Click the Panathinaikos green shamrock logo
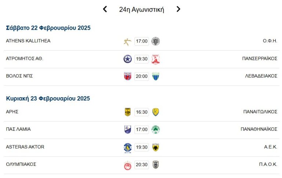282x178 pixels. (x=156, y=130)
